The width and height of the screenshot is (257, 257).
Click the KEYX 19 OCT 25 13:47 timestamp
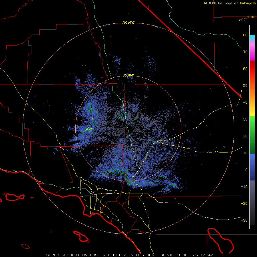tap(188, 255)
